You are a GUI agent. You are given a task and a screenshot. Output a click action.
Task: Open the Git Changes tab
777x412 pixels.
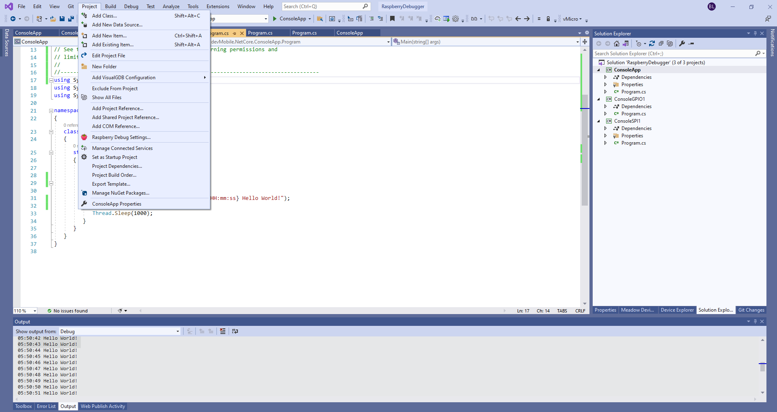pos(751,310)
